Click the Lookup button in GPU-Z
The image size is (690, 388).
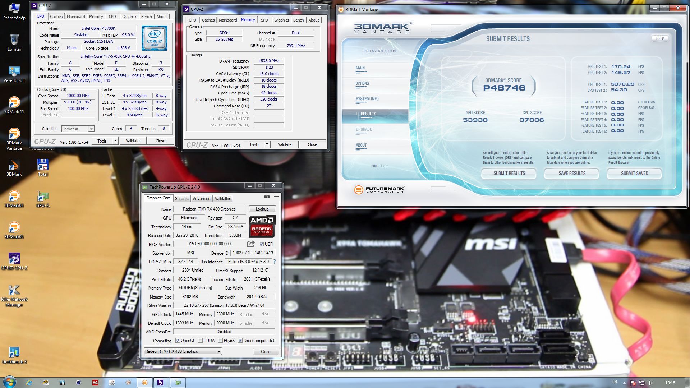click(262, 209)
